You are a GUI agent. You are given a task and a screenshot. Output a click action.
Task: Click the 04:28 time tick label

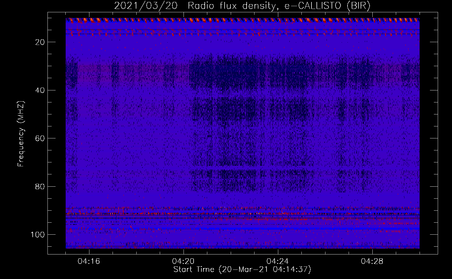point(372,261)
